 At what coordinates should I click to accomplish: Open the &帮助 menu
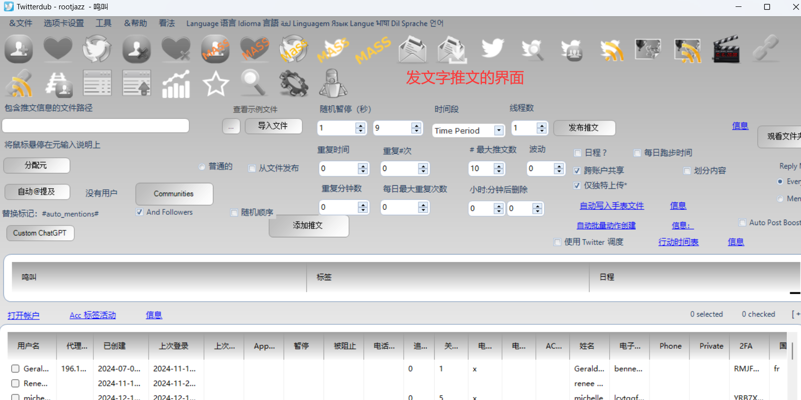click(x=135, y=23)
